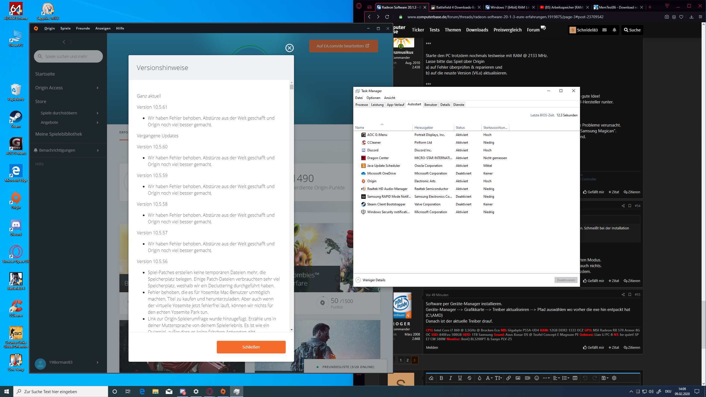This screenshot has width=706, height=397.
Task: Toggle bold formatting in the forum editor
Action: [441, 378]
